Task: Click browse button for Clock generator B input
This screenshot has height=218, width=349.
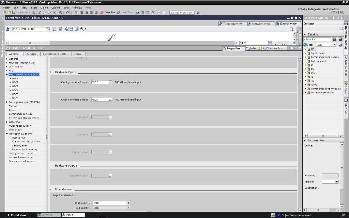Action: [110, 100]
